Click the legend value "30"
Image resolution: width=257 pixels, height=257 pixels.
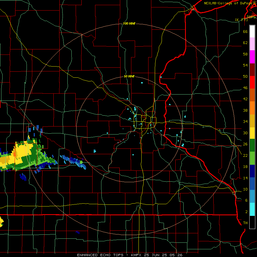(245, 133)
